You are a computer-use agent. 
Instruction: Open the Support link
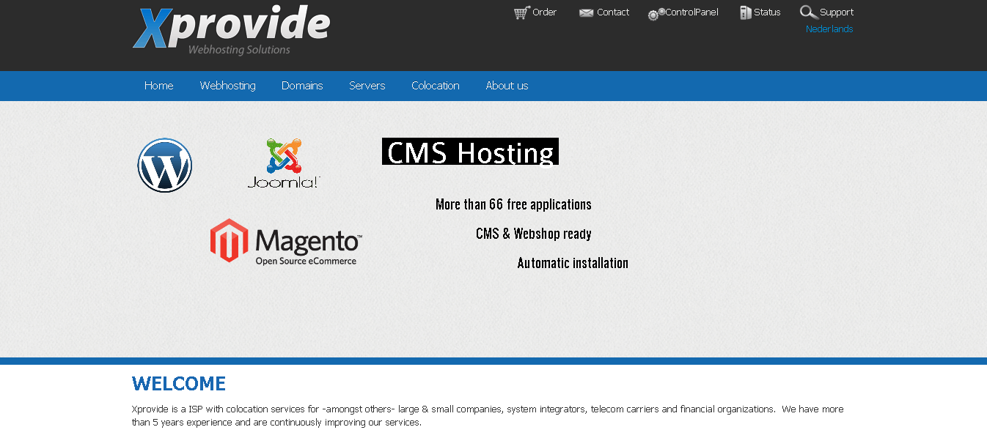point(837,12)
